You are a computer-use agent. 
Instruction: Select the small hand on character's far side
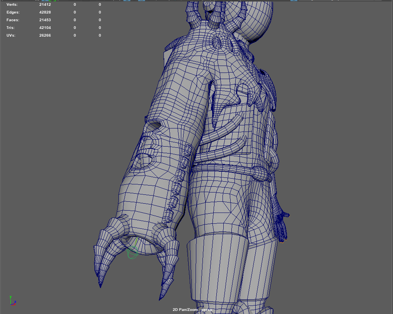coord(282,222)
